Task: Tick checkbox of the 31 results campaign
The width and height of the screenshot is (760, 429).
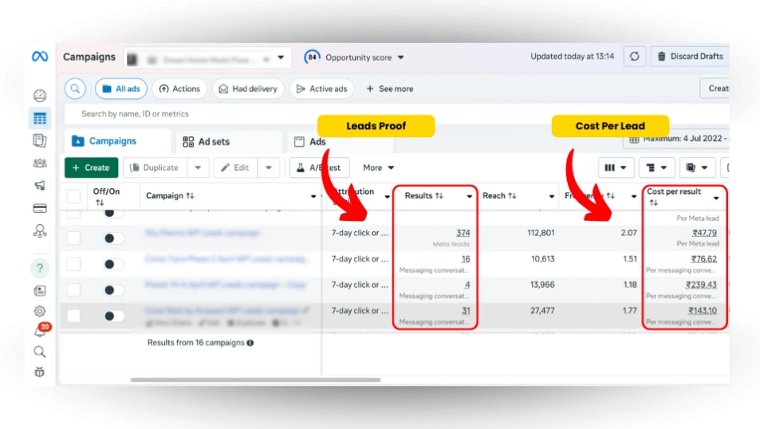Action: (x=73, y=316)
